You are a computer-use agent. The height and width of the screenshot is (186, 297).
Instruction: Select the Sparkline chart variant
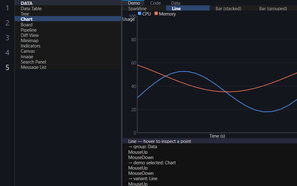pyautogui.click(x=144, y=9)
